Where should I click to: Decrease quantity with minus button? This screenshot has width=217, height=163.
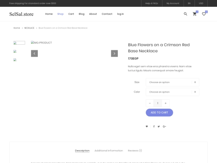click(150, 103)
